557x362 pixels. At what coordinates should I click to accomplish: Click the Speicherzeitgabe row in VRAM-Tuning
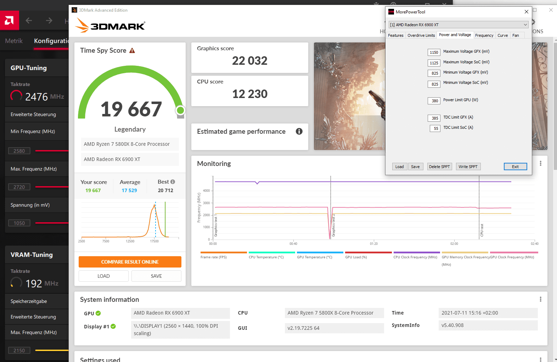pyautogui.click(x=37, y=301)
